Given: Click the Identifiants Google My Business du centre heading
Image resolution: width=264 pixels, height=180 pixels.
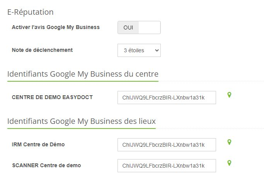Looking at the screenshot, I should [x=83, y=74].
